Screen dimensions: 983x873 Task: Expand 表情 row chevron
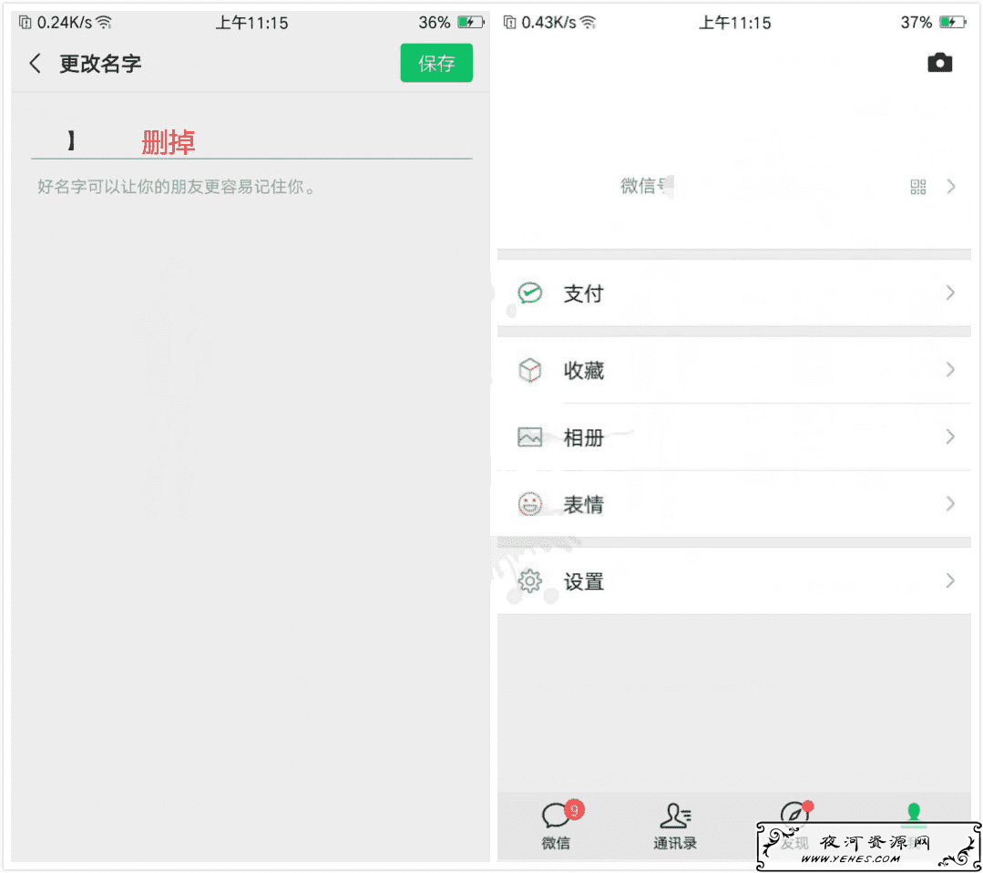(950, 504)
